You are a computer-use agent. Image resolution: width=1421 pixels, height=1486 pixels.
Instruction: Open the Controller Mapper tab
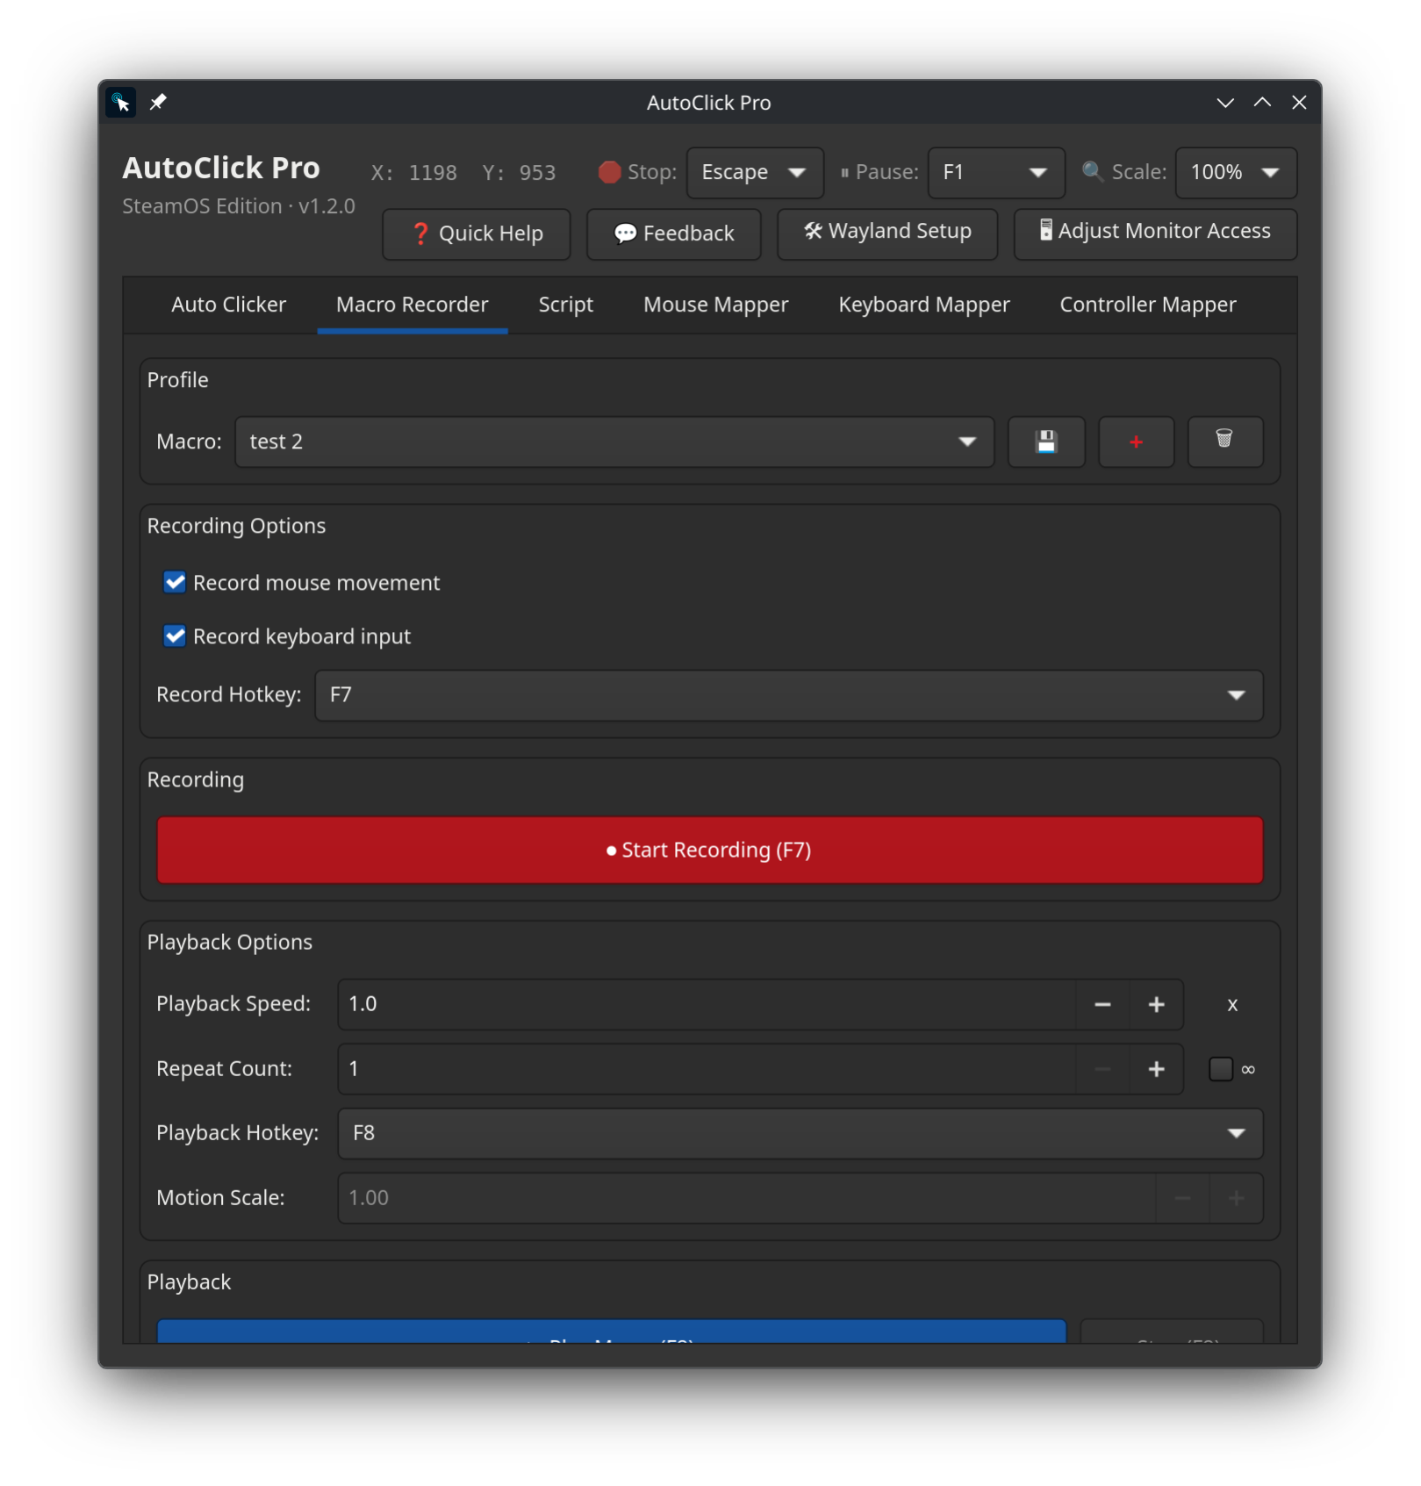(1147, 305)
